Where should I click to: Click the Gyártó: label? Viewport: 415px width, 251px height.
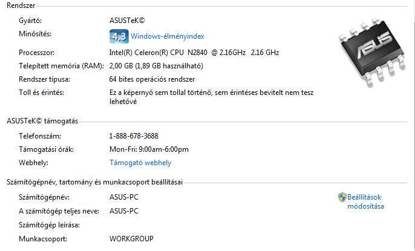tap(30, 21)
